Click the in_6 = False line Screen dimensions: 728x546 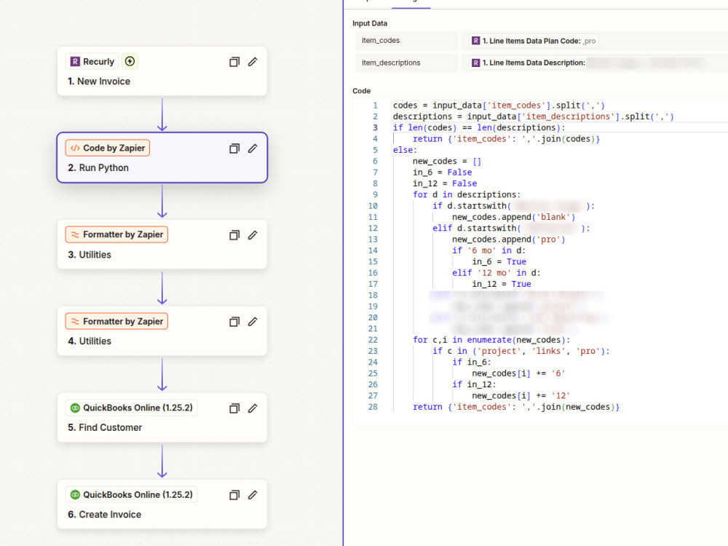[x=442, y=173]
